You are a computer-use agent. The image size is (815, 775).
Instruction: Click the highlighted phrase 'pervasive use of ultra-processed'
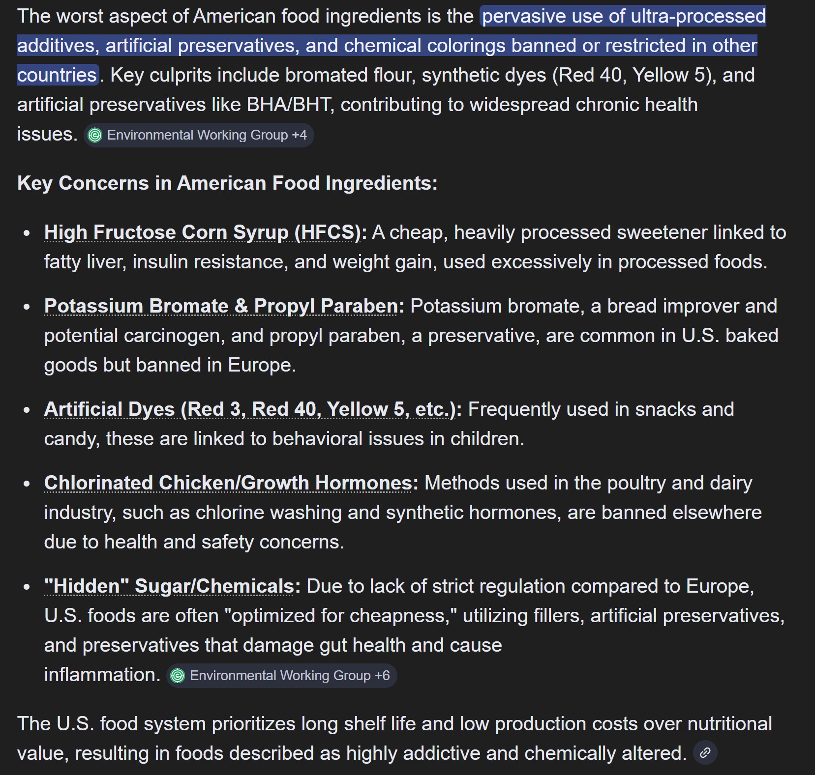pos(624,16)
